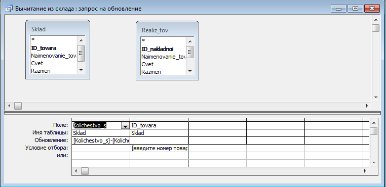386x187 pixels.
Task: Click the table pane vertical scroll up arrow
Action: (376, 20)
